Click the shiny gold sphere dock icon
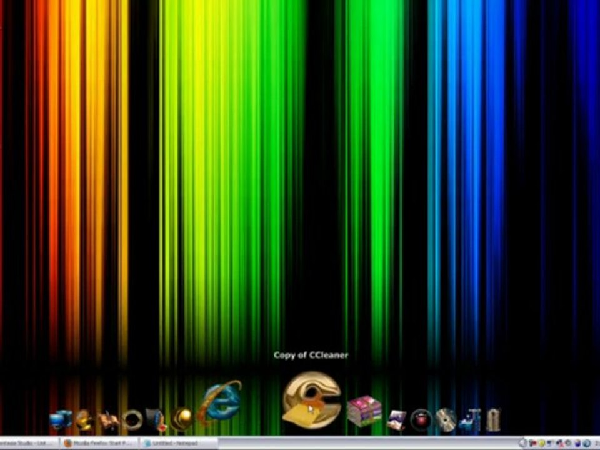The height and width of the screenshot is (450, 600). coord(182,419)
